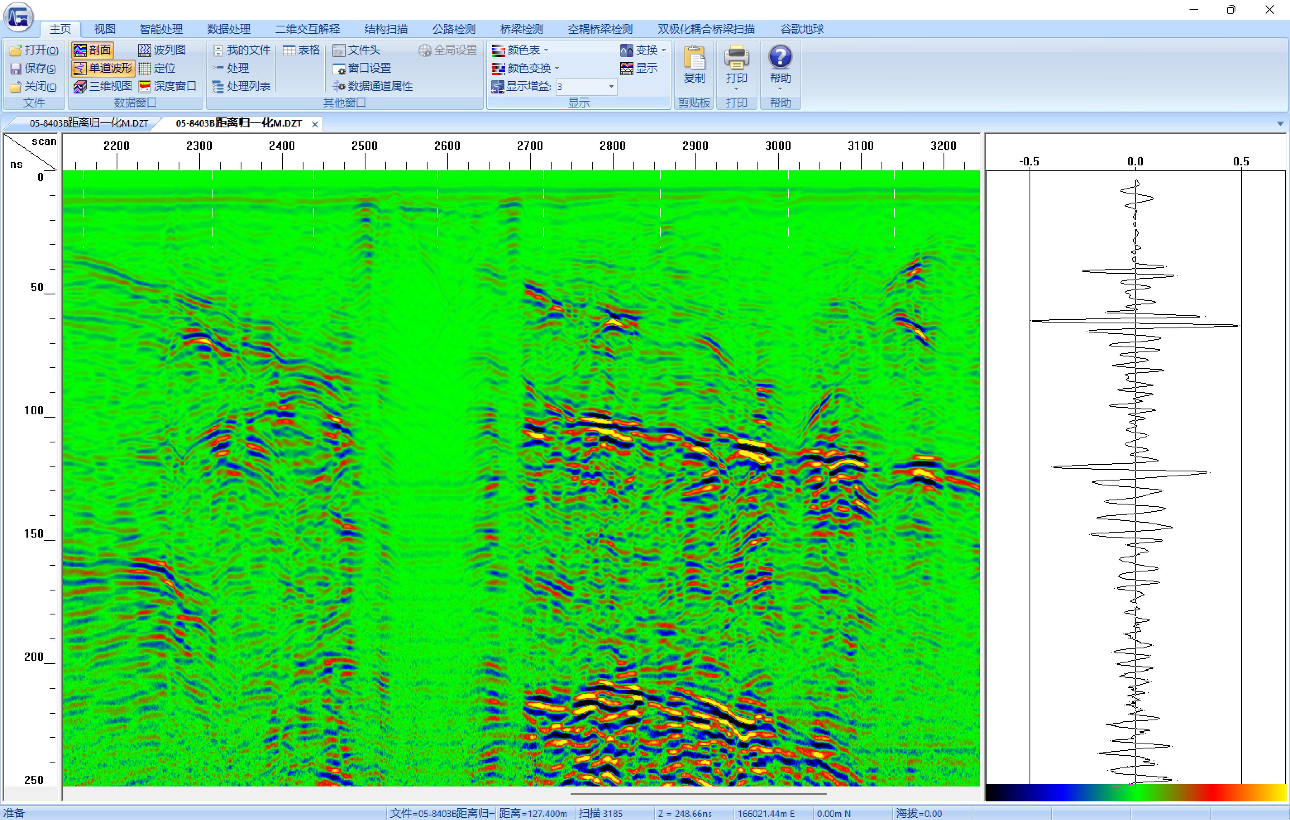Copy to clipboard with 复制
The width and height of the screenshot is (1290, 820).
click(x=694, y=65)
